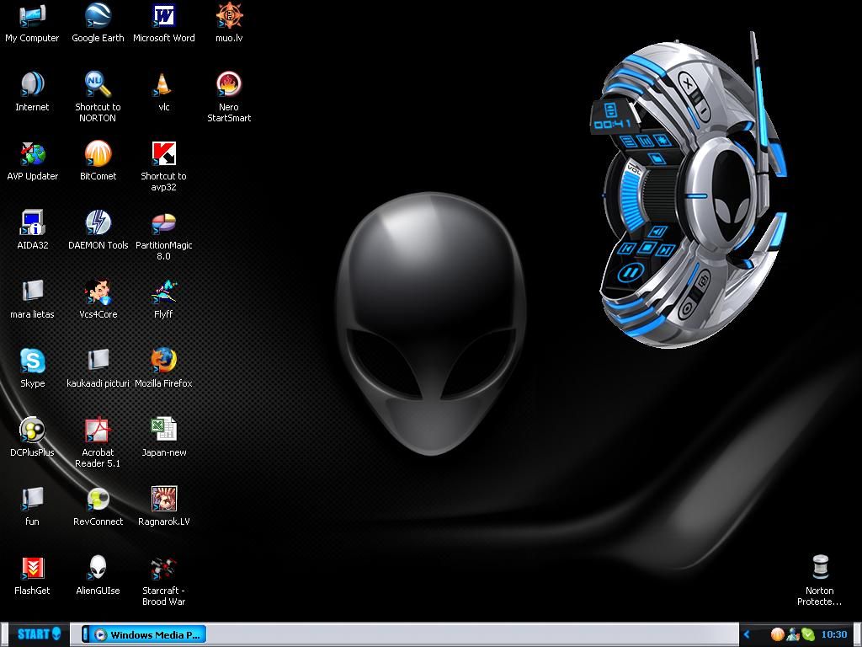This screenshot has width=862, height=647.
Task: Launch DAEMON Tools from the desktop
Action: pyautogui.click(x=98, y=231)
